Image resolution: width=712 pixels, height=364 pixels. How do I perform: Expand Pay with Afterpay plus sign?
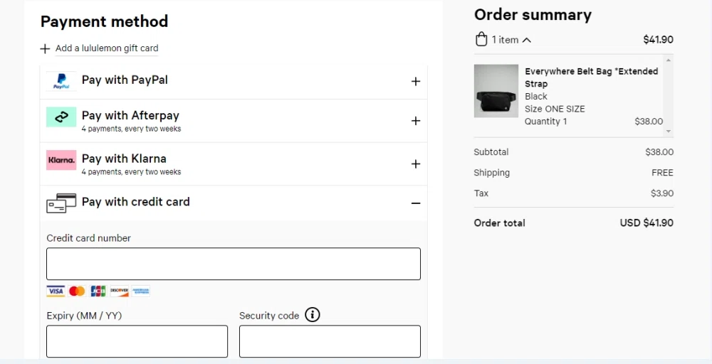pyautogui.click(x=416, y=121)
